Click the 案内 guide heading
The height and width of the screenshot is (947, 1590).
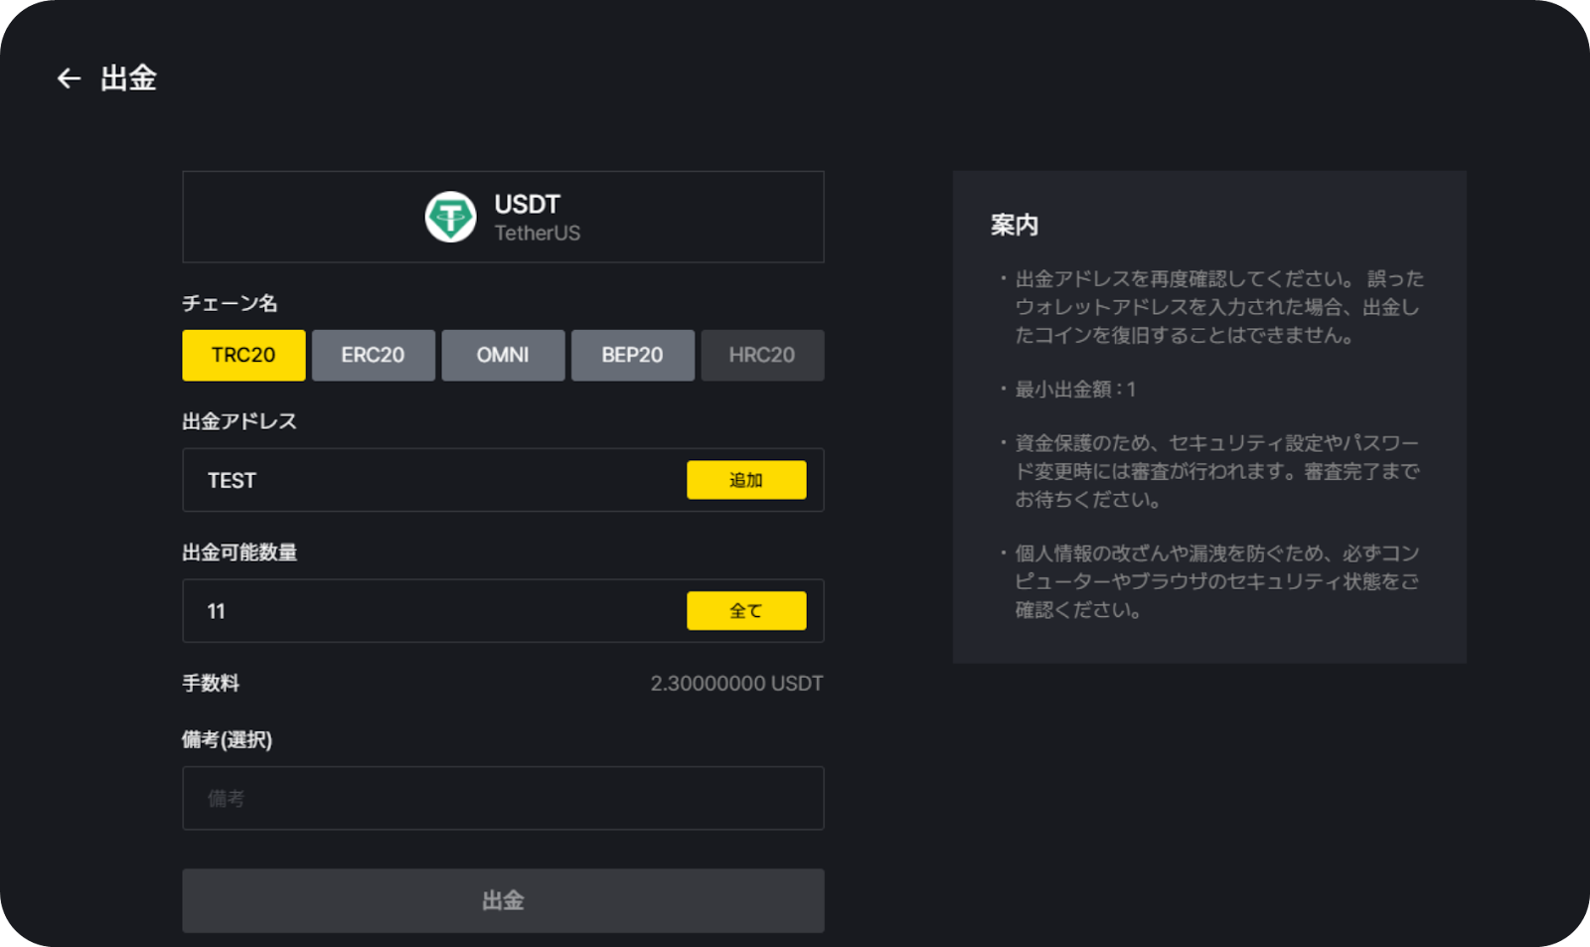1014,226
